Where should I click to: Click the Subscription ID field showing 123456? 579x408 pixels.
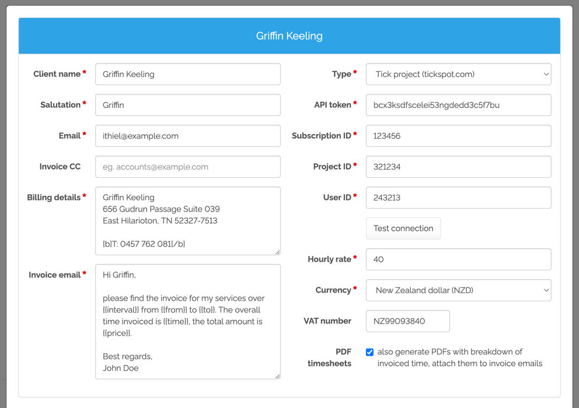click(x=458, y=136)
